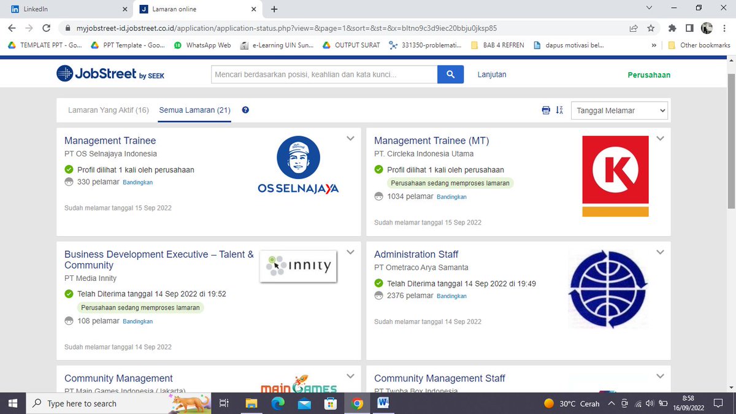The height and width of the screenshot is (414, 736).
Task: Open the BAB 4 REFREN bookmark folder
Action: click(497, 45)
